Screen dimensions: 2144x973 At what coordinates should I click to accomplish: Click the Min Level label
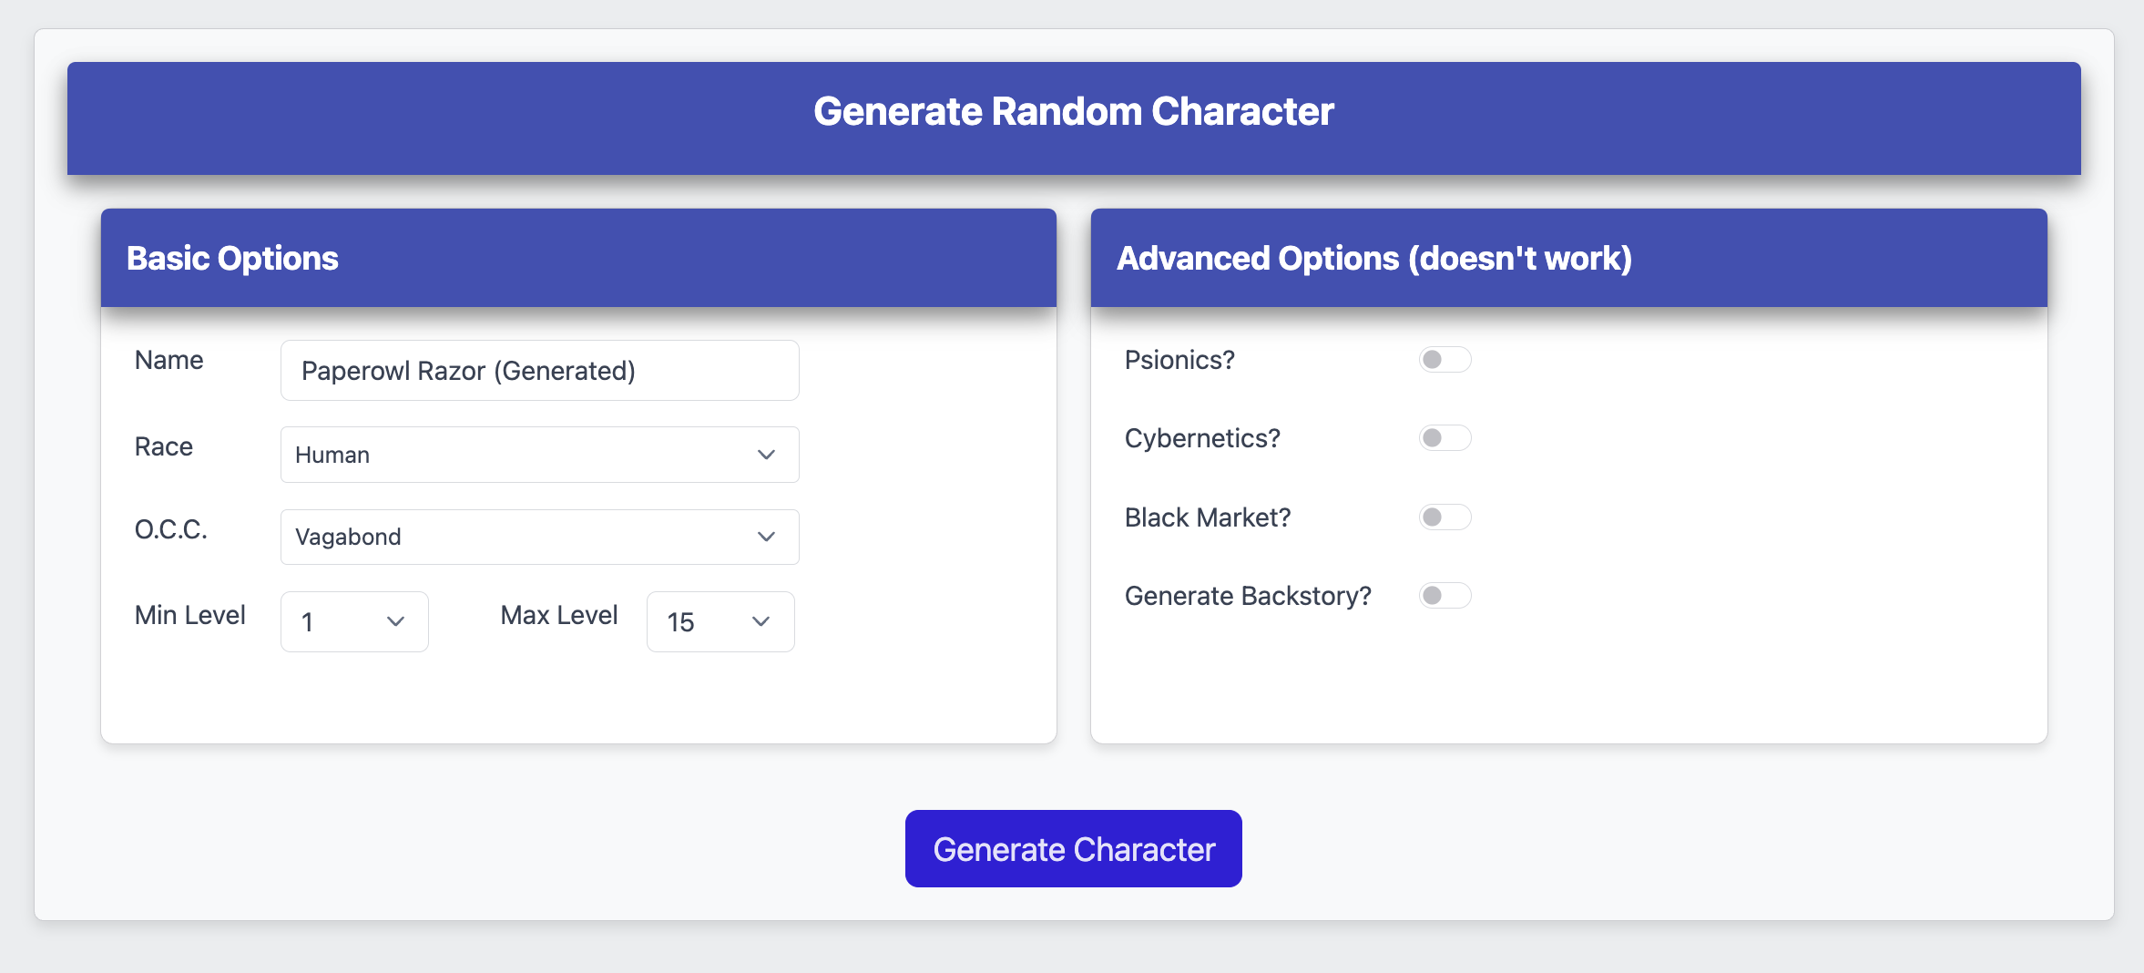pyautogui.click(x=190, y=615)
